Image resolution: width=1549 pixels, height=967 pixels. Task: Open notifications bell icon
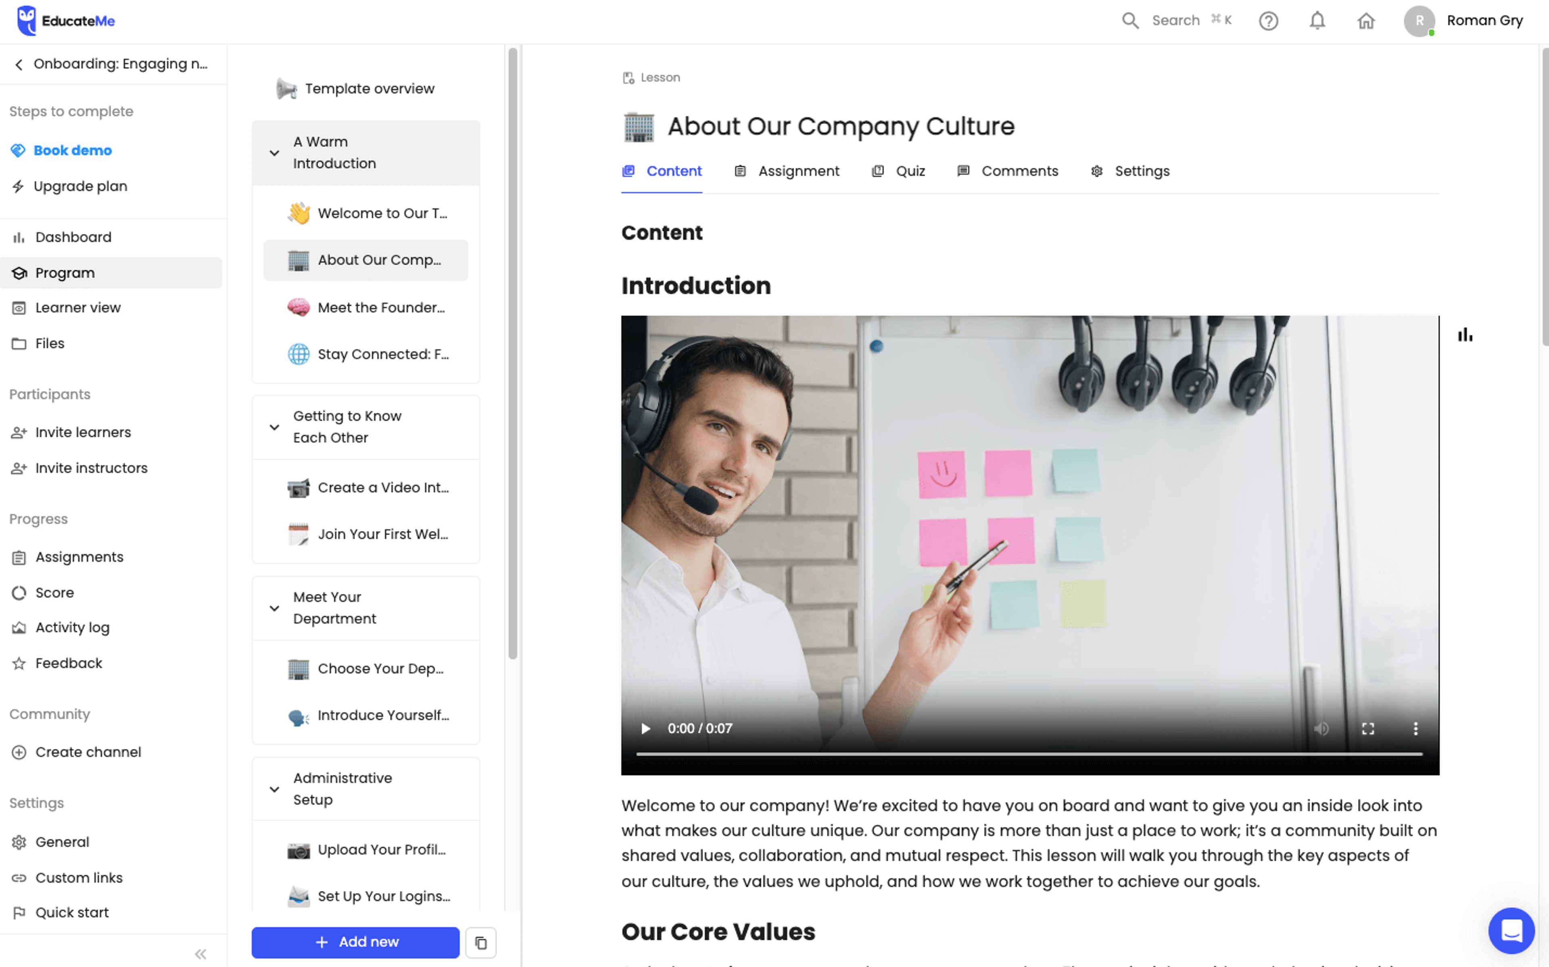point(1317,21)
